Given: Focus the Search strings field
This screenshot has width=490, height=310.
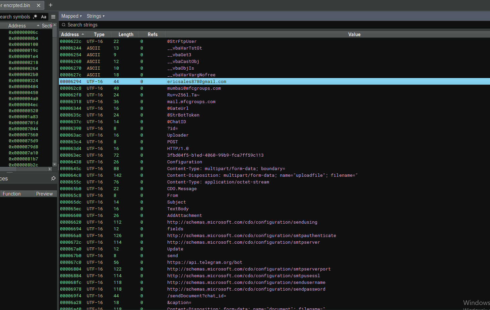Looking at the screenshot, I should tap(275, 25).
